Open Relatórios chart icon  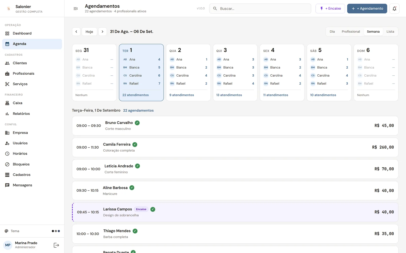(x=7, y=114)
